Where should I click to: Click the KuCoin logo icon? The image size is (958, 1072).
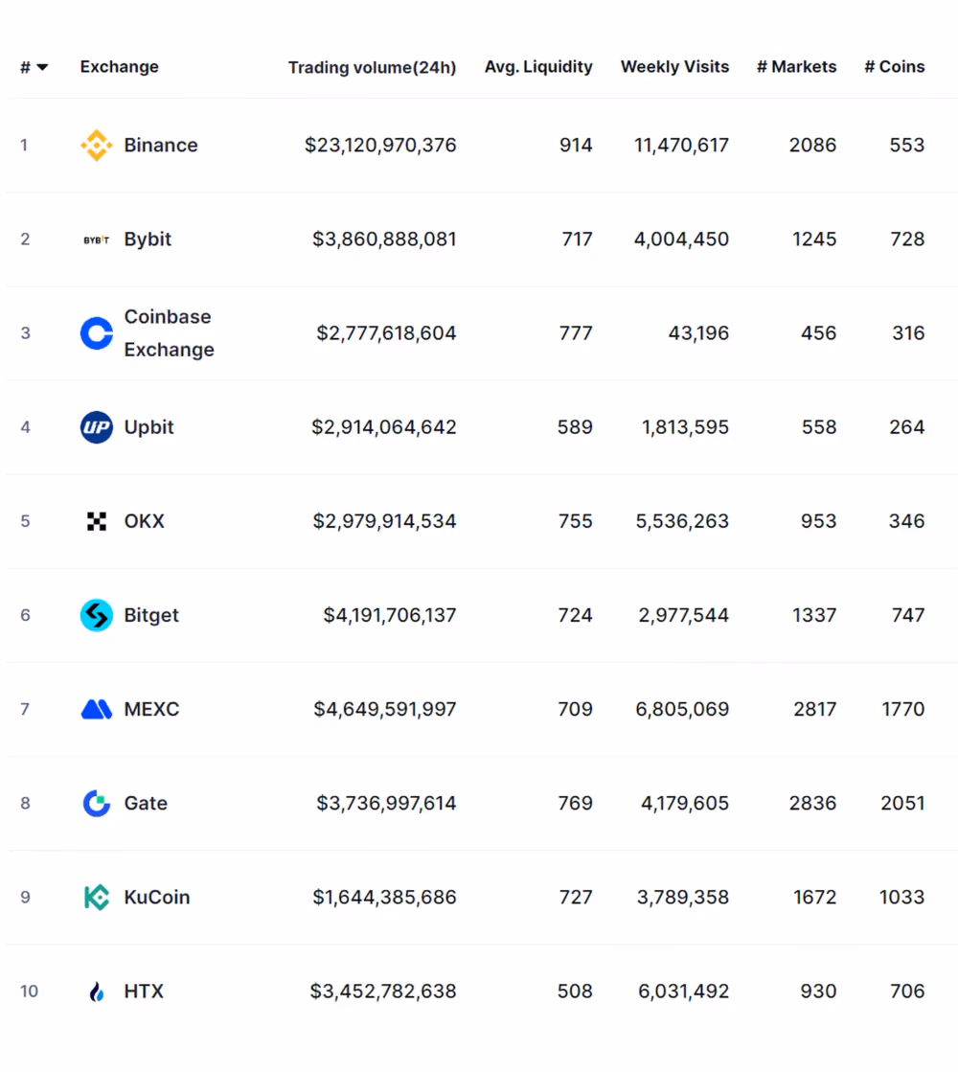[97, 897]
